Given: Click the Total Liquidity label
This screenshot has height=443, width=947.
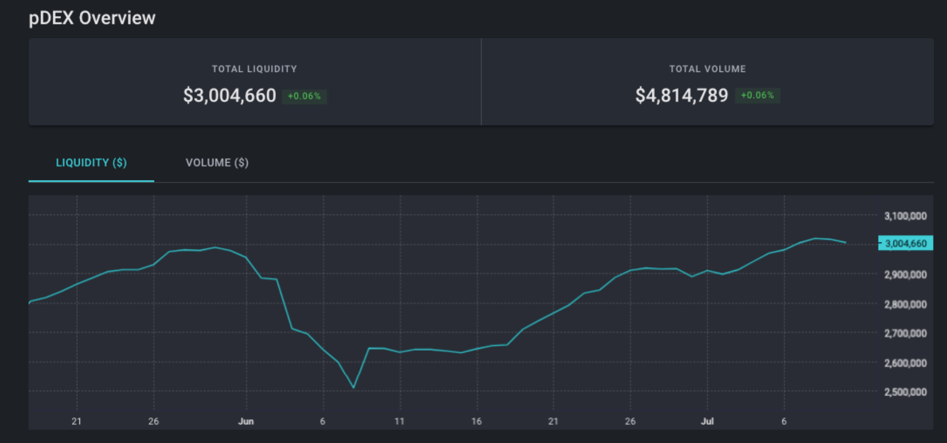Looking at the screenshot, I should pyautogui.click(x=254, y=69).
